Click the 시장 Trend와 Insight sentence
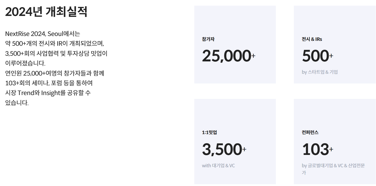This screenshot has width=376, height=186. (48, 93)
